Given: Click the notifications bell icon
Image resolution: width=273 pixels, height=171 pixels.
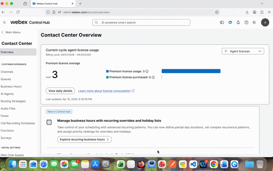Looking at the screenshot, I should coord(238,23).
